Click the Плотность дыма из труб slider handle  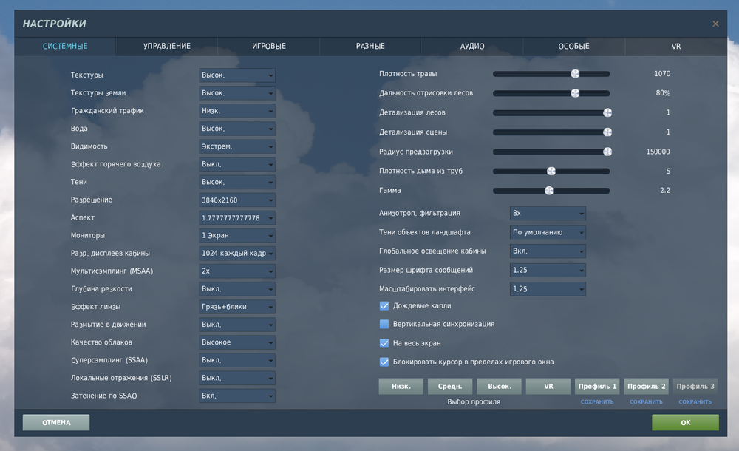point(551,171)
